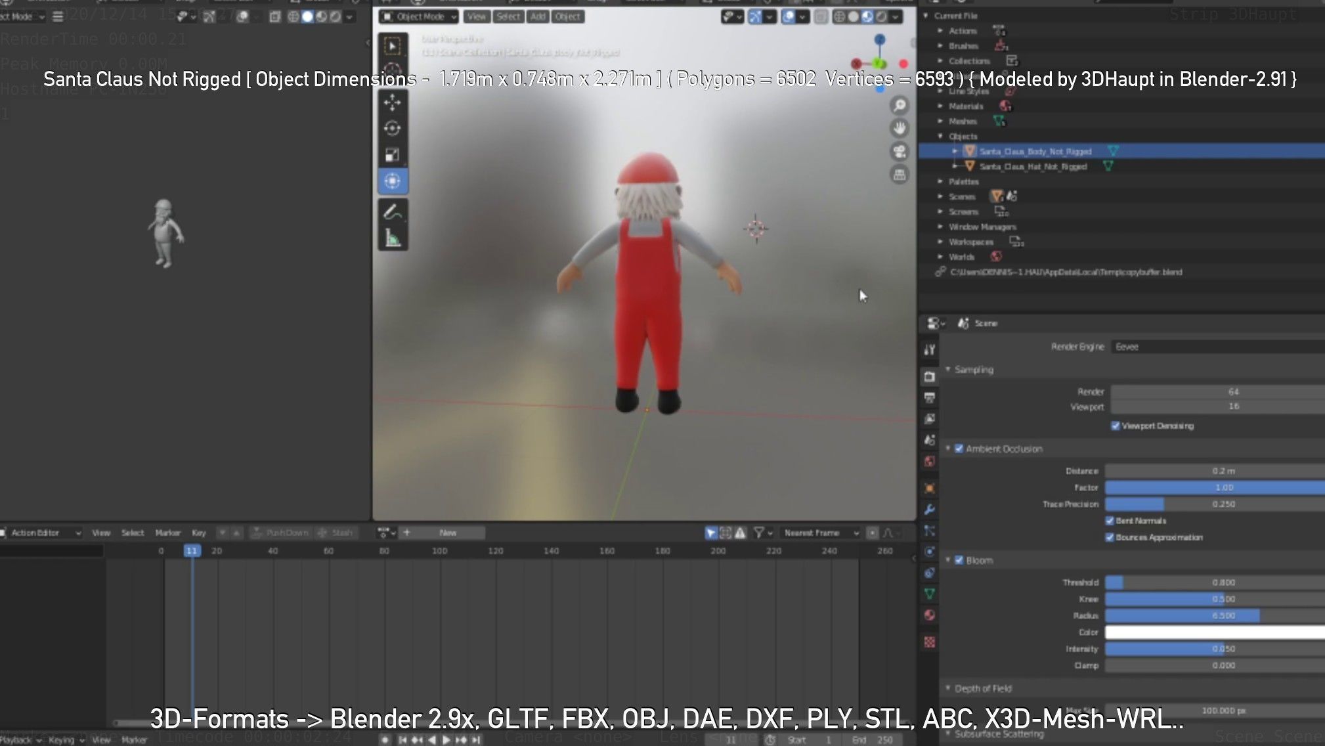Open the Scene properties tab icon
1325x746 pixels.
tap(929, 440)
